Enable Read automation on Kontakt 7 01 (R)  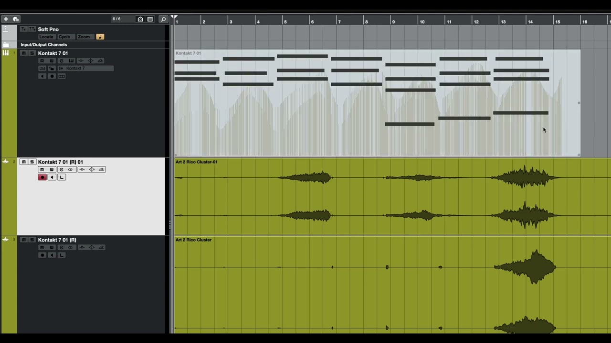42,248
